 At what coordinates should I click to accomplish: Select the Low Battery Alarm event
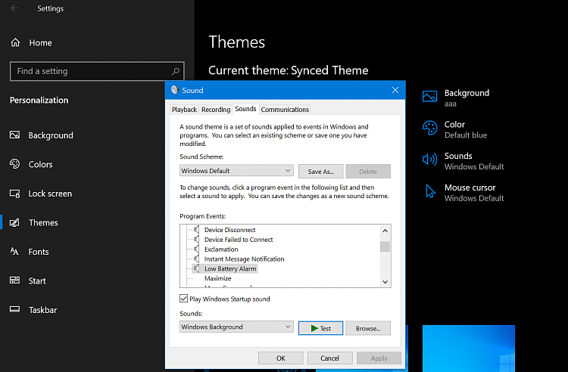230,268
